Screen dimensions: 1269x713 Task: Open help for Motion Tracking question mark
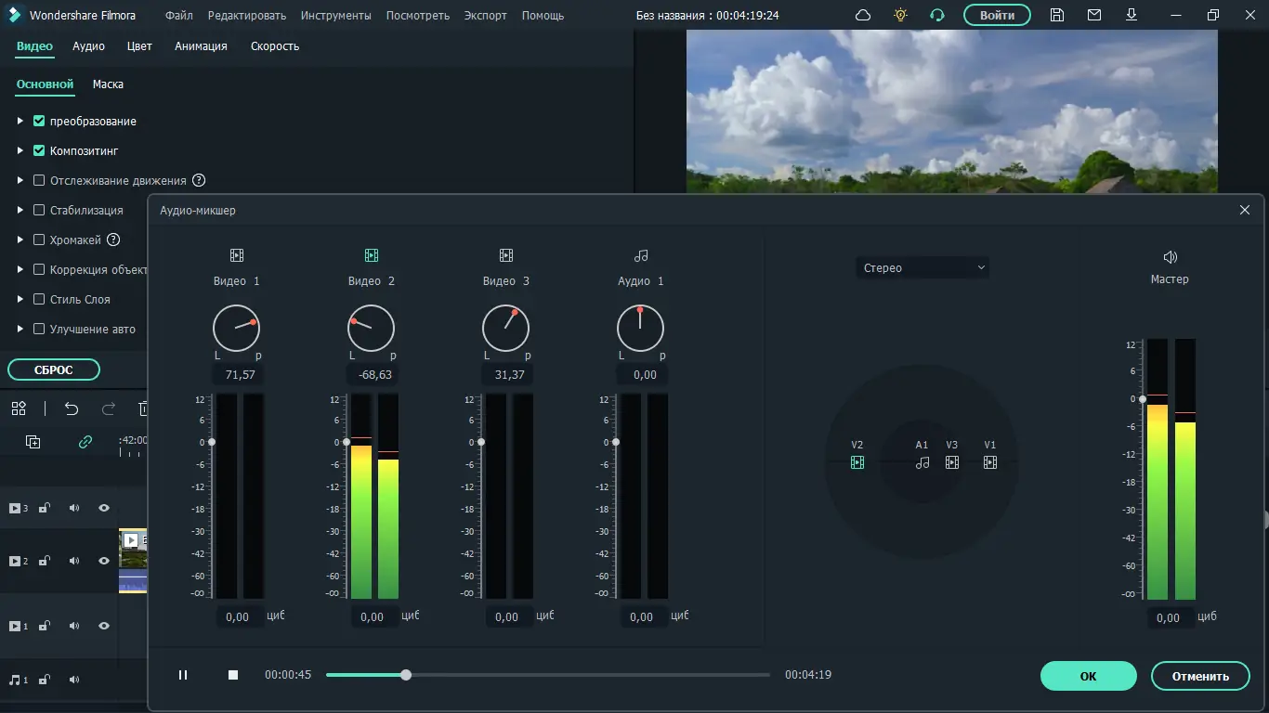click(x=199, y=180)
